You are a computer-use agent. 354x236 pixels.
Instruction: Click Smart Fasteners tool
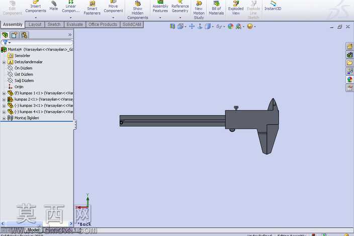(x=92, y=8)
